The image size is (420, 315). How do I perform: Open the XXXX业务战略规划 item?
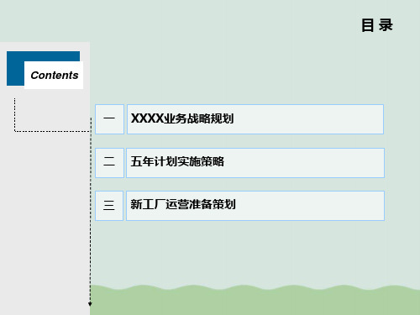tap(182, 118)
